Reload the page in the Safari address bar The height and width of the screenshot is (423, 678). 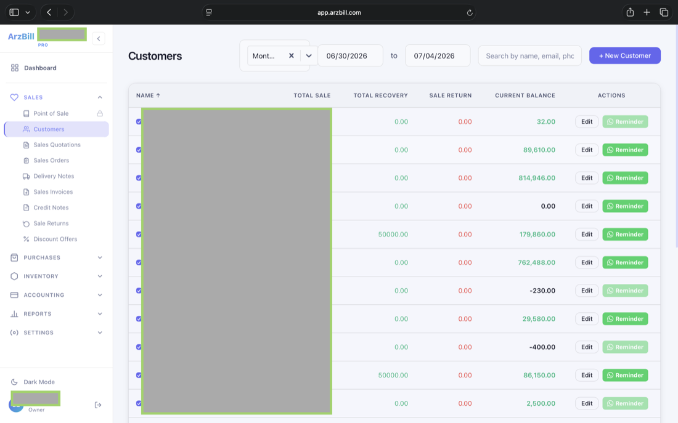[x=470, y=12]
